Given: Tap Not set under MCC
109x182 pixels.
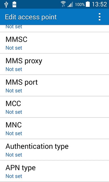Looking at the screenshot, I should click(14, 112).
